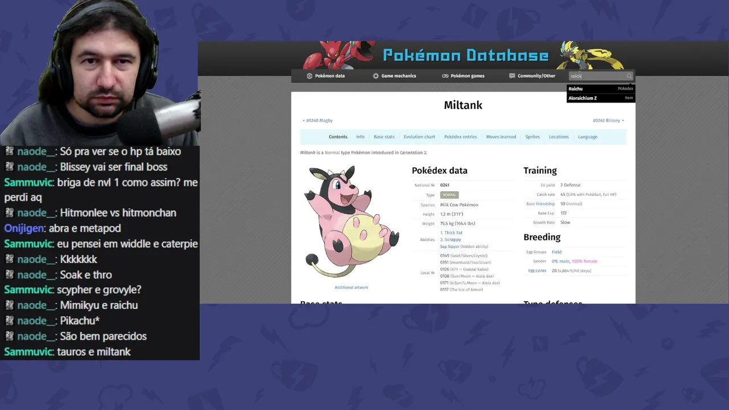Select the Base stats tab
729x410 pixels.
pyautogui.click(x=384, y=137)
